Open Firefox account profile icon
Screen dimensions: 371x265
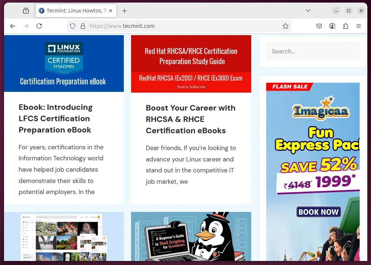[x=332, y=26]
